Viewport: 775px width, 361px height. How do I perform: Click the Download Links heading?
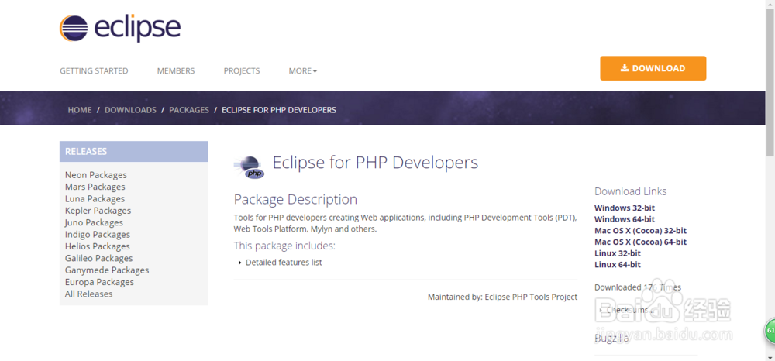(631, 191)
